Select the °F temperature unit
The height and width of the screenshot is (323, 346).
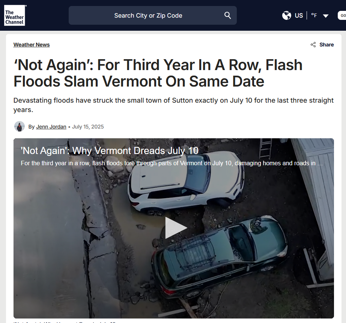(x=314, y=15)
